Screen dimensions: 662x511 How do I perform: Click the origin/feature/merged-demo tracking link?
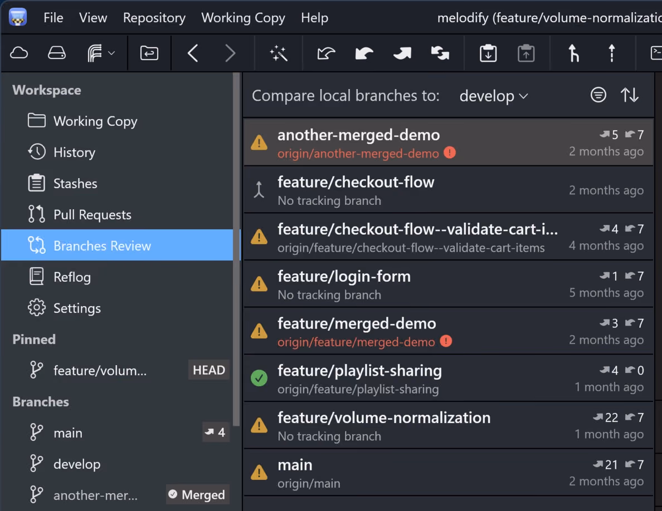[x=356, y=342]
